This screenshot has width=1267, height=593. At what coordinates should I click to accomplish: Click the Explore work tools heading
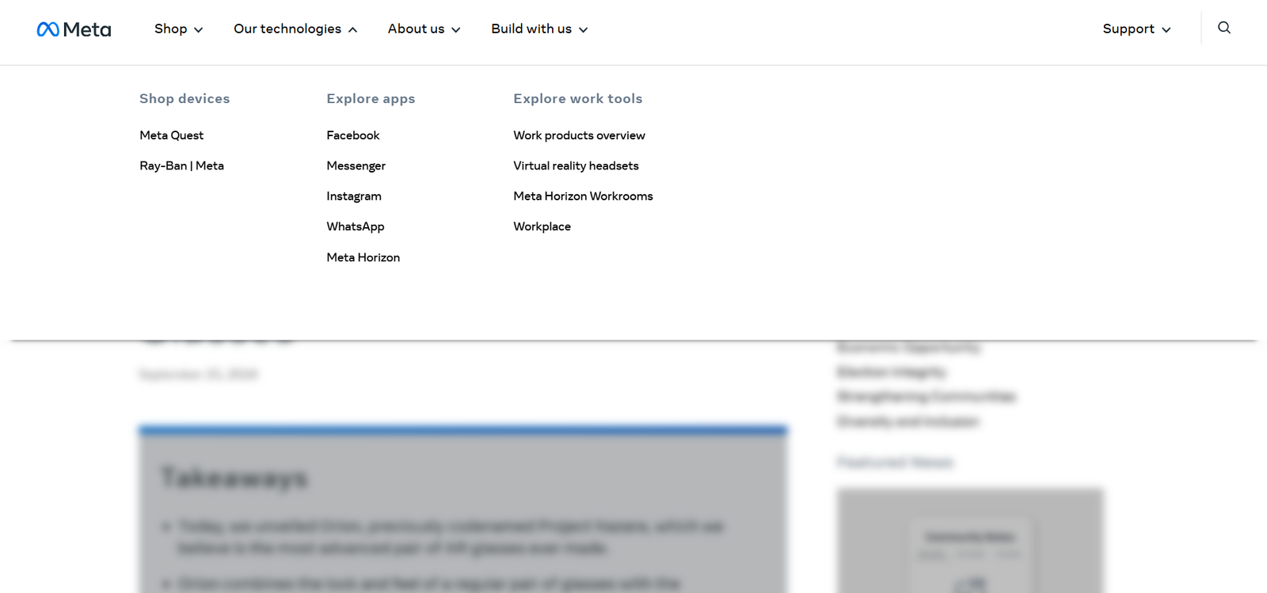tap(577, 99)
